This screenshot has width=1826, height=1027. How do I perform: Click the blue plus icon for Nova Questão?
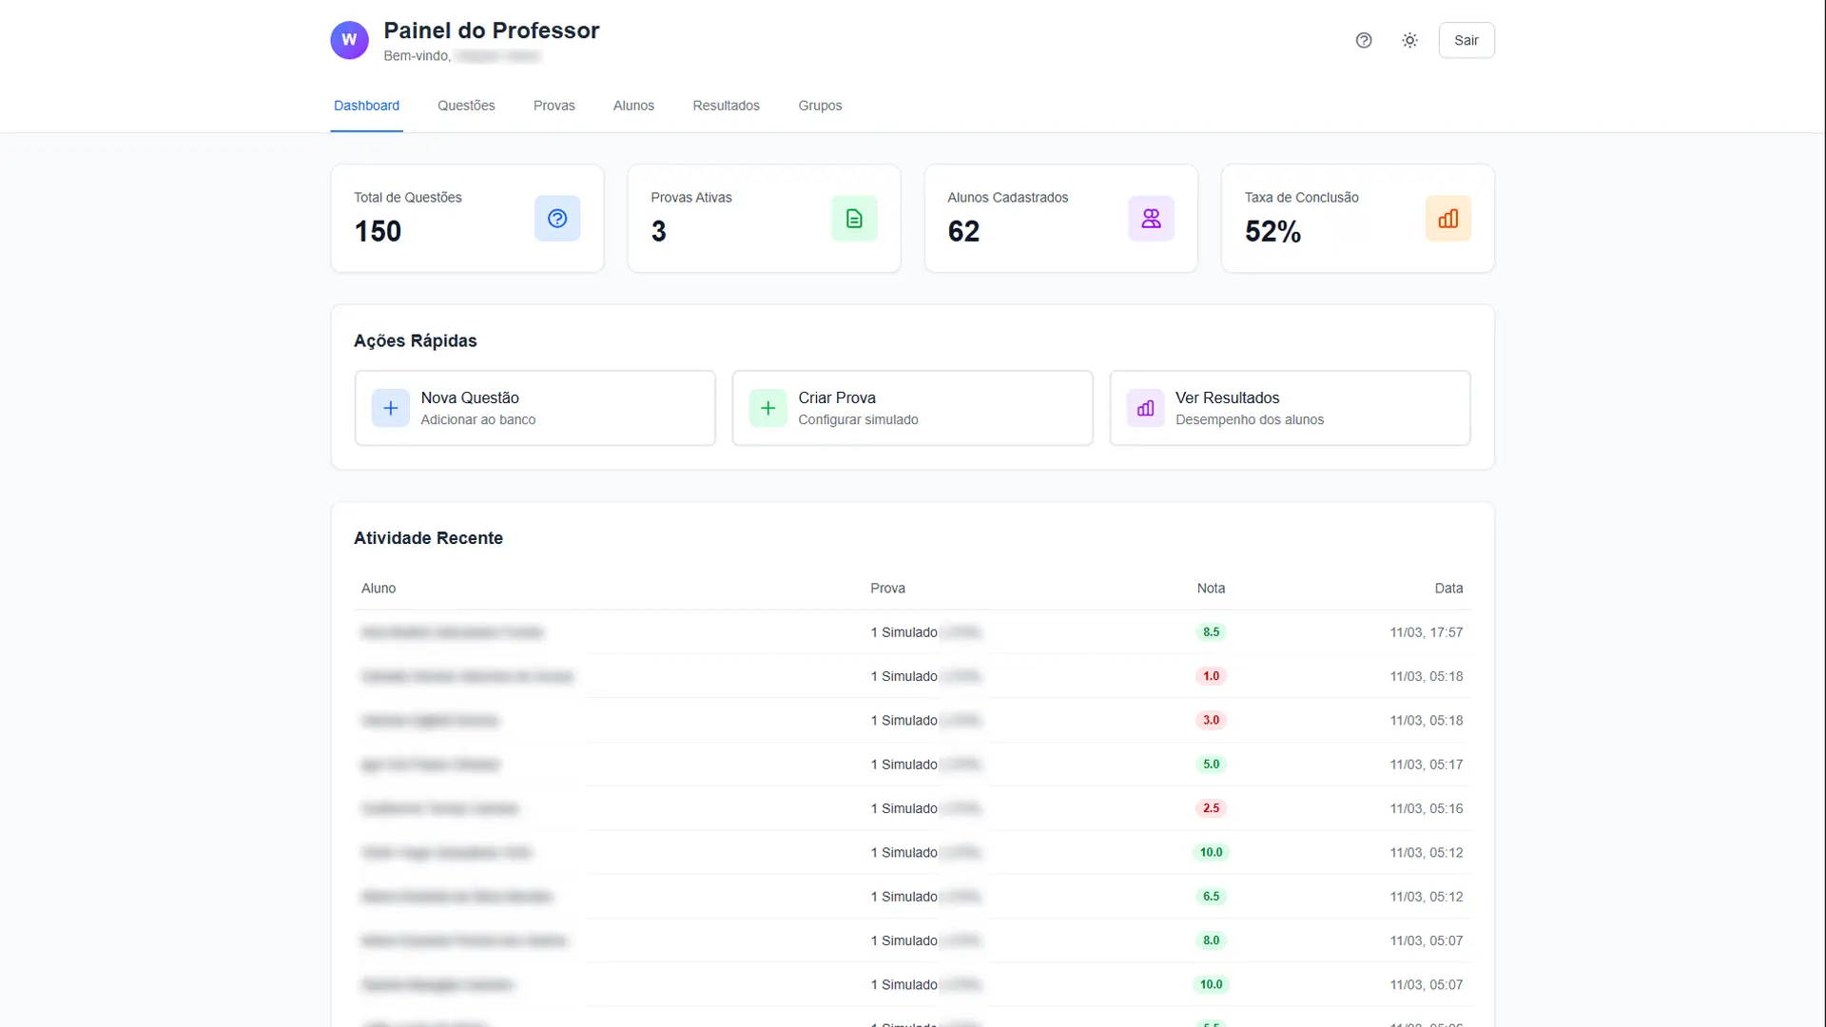coord(390,408)
